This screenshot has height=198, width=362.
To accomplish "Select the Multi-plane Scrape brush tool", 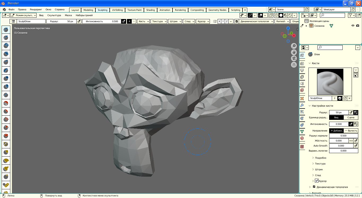I will click(6, 136).
